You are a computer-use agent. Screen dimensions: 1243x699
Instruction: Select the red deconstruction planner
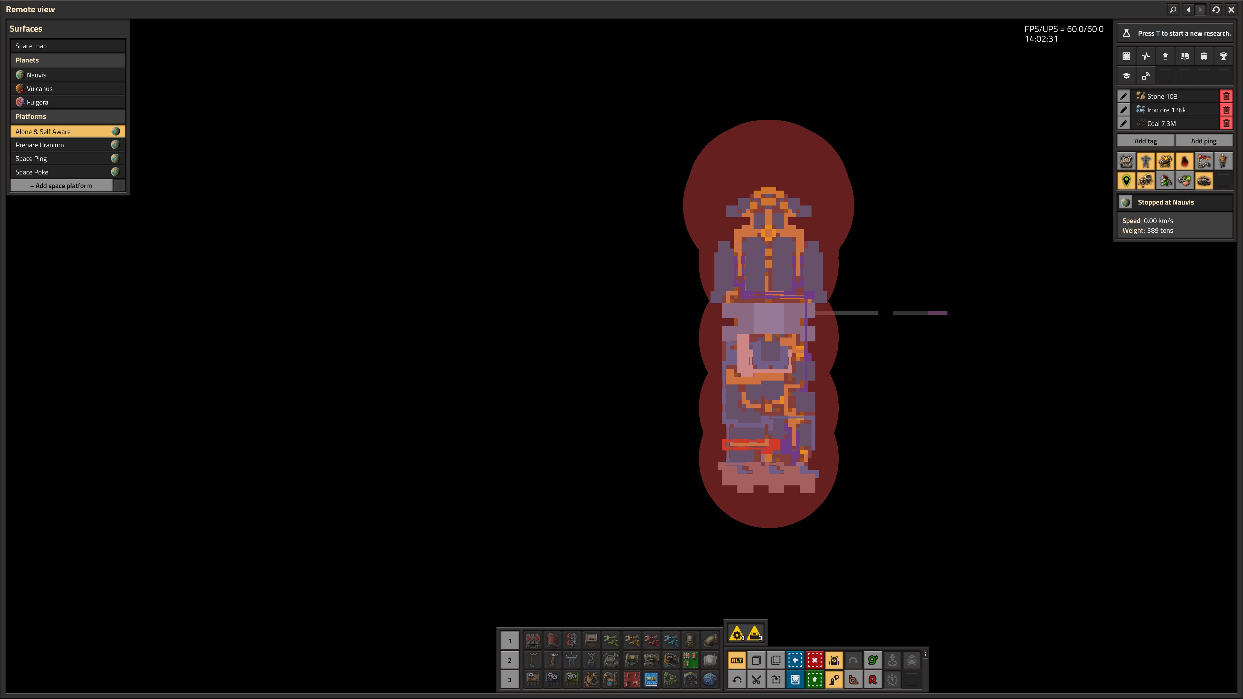click(814, 660)
